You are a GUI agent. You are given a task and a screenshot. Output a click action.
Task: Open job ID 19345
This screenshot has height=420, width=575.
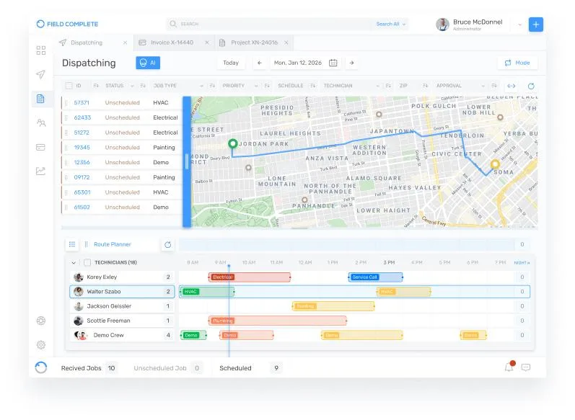[82, 148]
